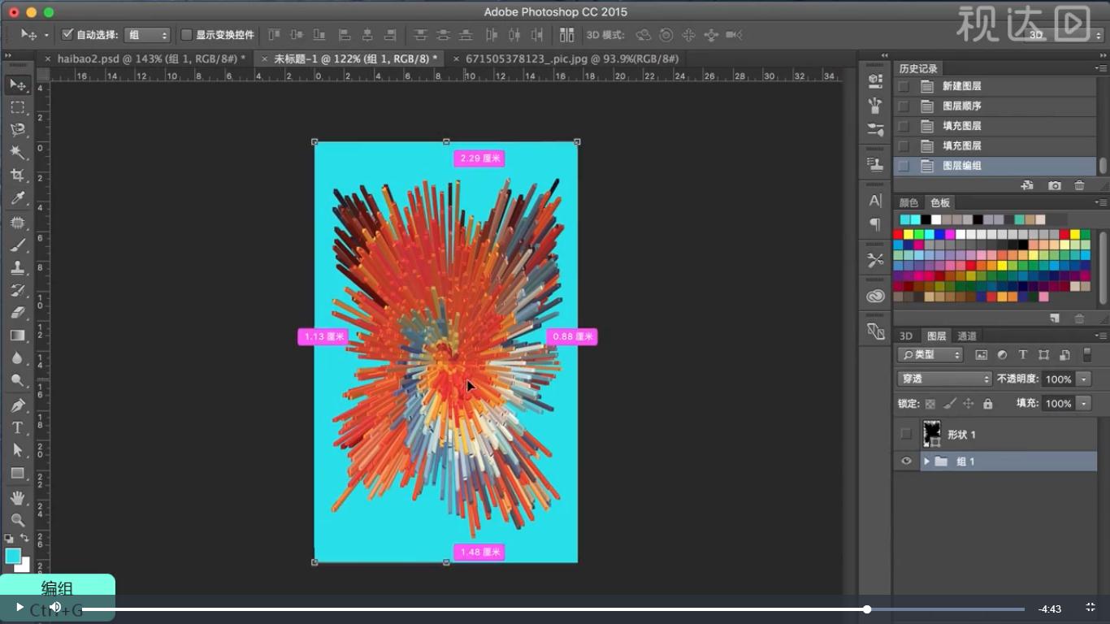
Task: Lock transparent pixels on the layer
Action: coord(930,404)
